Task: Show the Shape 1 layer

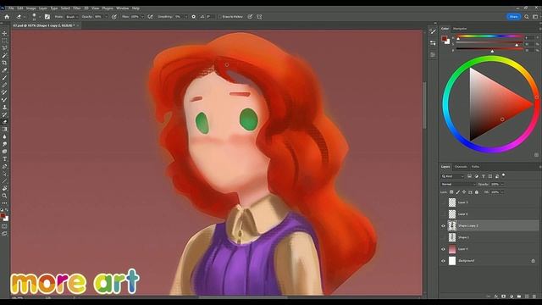Action: [443, 237]
